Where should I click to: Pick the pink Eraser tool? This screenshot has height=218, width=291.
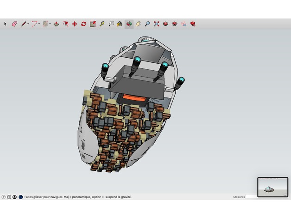[x=14, y=24]
